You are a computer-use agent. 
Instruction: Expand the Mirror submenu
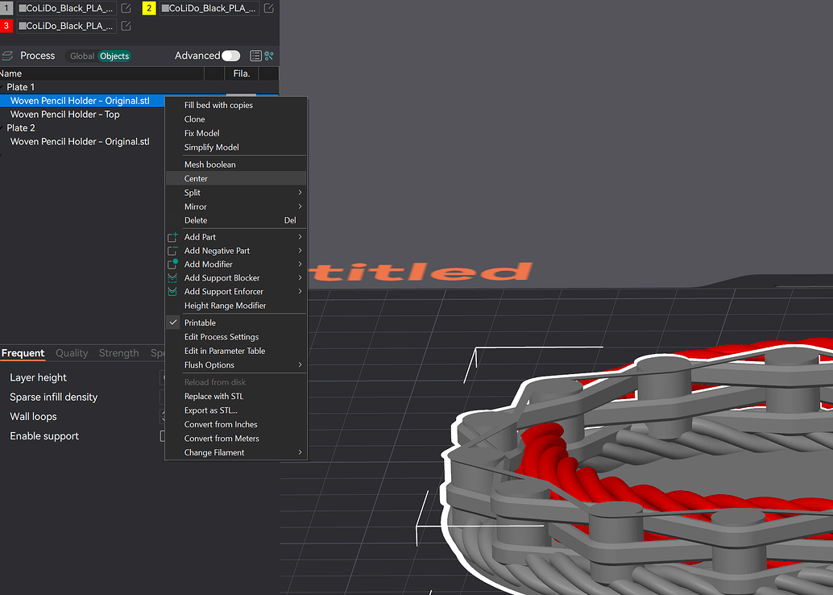coord(236,206)
